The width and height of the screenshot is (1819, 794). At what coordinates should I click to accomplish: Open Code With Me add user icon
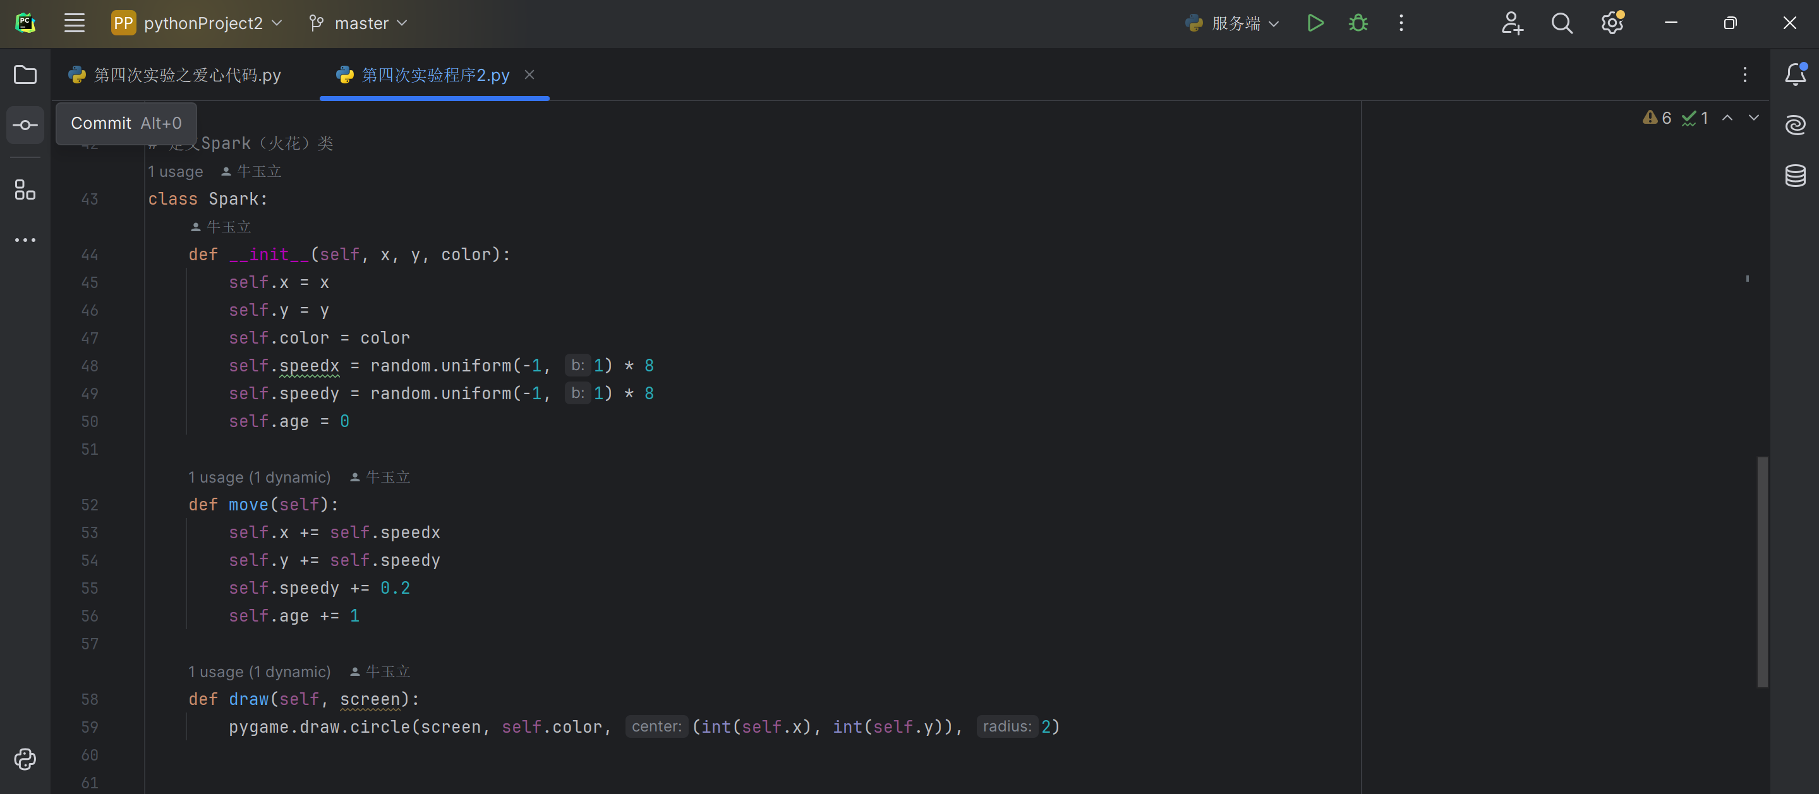(1512, 23)
